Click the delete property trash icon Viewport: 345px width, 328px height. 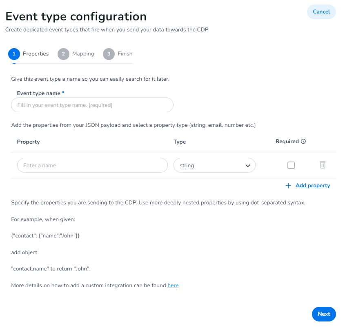[323, 165]
